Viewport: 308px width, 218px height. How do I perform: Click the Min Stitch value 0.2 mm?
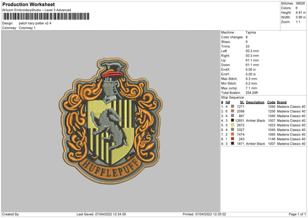251,84
